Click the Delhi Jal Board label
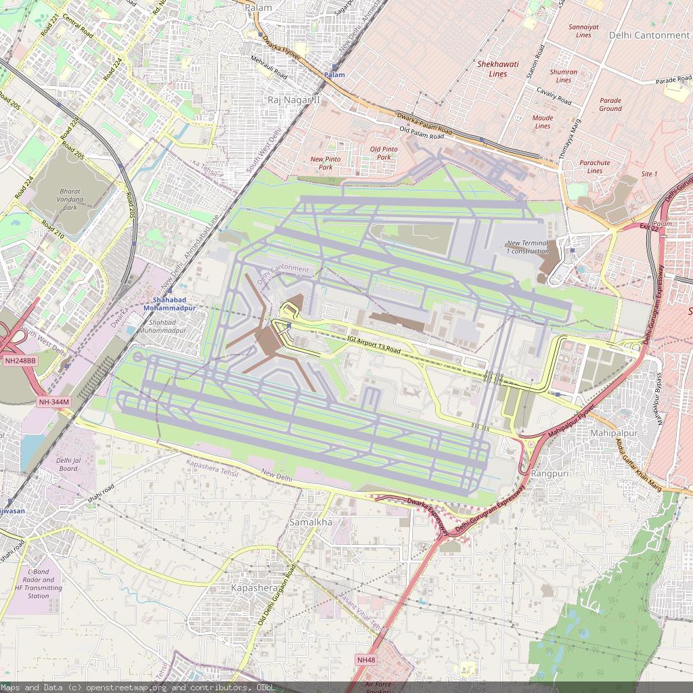The height and width of the screenshot is (693, 693). (68, 464)
